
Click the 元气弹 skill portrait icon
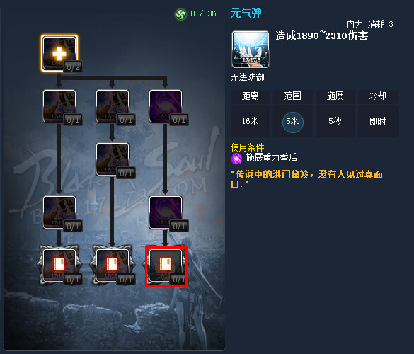[251, 50]
